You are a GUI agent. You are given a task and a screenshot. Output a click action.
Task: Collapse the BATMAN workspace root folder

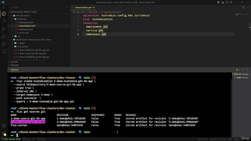pos(24,12)
